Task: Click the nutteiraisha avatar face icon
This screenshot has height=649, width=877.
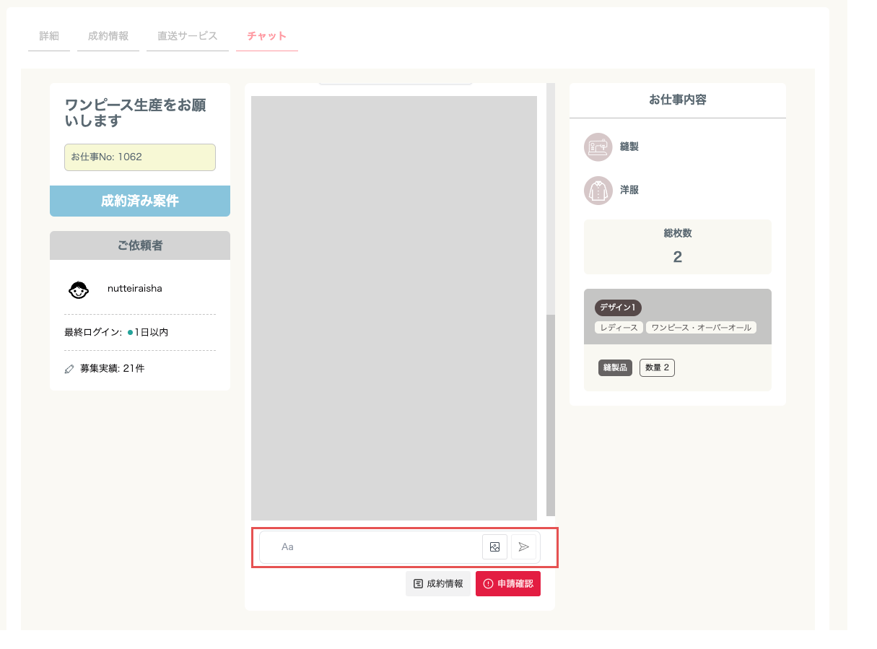Action: (x=79, y=289)
